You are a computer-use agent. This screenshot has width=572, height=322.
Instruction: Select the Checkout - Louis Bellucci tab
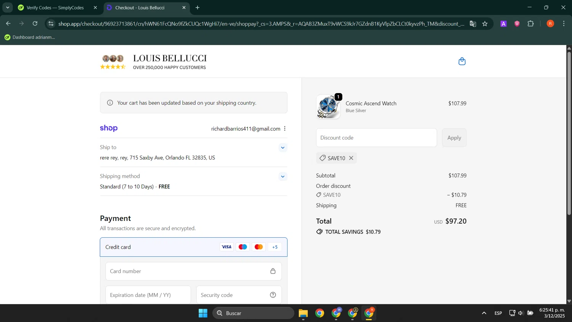[x=140, y=8]
